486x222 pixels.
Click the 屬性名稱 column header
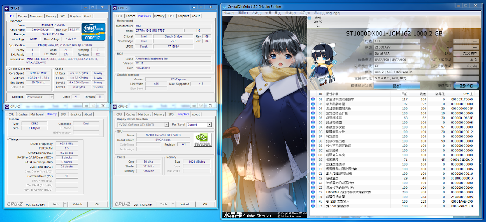pyautogui.click(x=332, y=94)
